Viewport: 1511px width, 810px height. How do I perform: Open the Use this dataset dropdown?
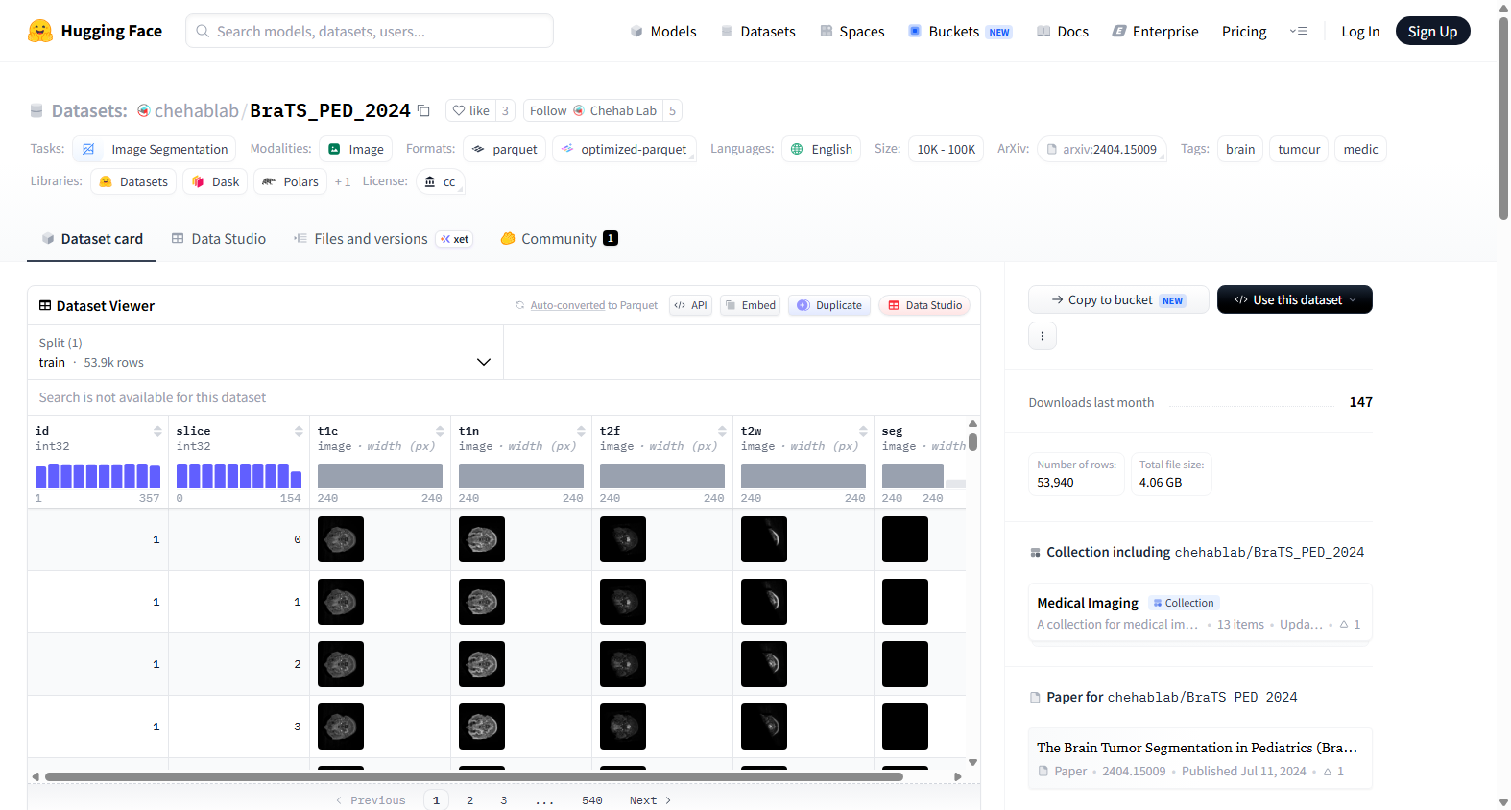1295,299
